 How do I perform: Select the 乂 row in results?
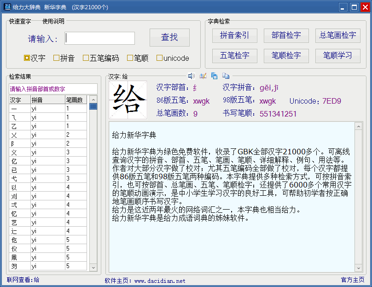[x=48, y=135]
